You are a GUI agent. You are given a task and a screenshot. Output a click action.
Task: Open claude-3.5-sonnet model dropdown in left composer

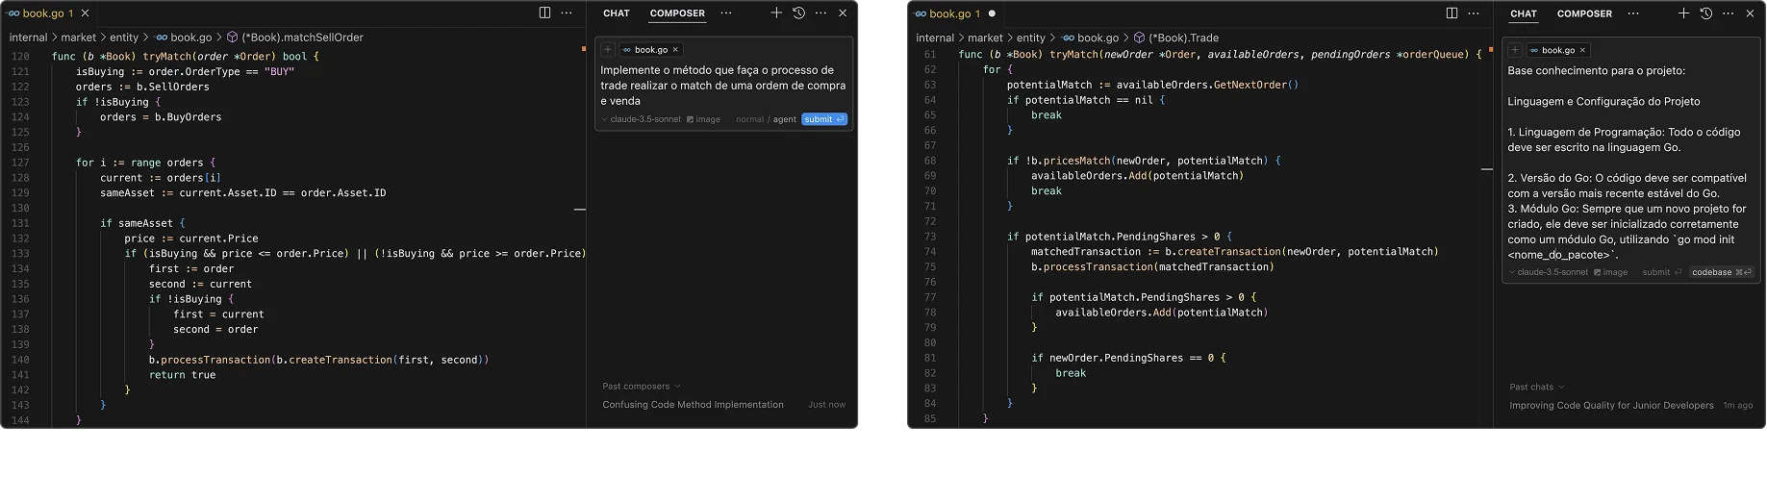pyautogui.click(x=642, y=119)
